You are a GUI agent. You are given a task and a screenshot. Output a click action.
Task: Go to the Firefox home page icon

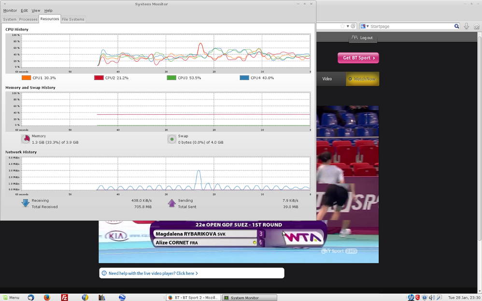coord(477,27)
